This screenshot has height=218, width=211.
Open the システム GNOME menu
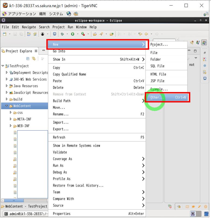click(56, 14)
